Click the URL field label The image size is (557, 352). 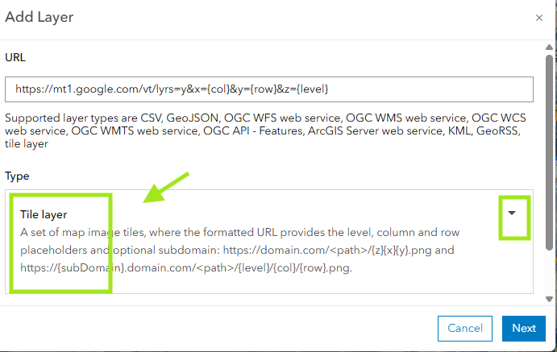coord(15,57)
